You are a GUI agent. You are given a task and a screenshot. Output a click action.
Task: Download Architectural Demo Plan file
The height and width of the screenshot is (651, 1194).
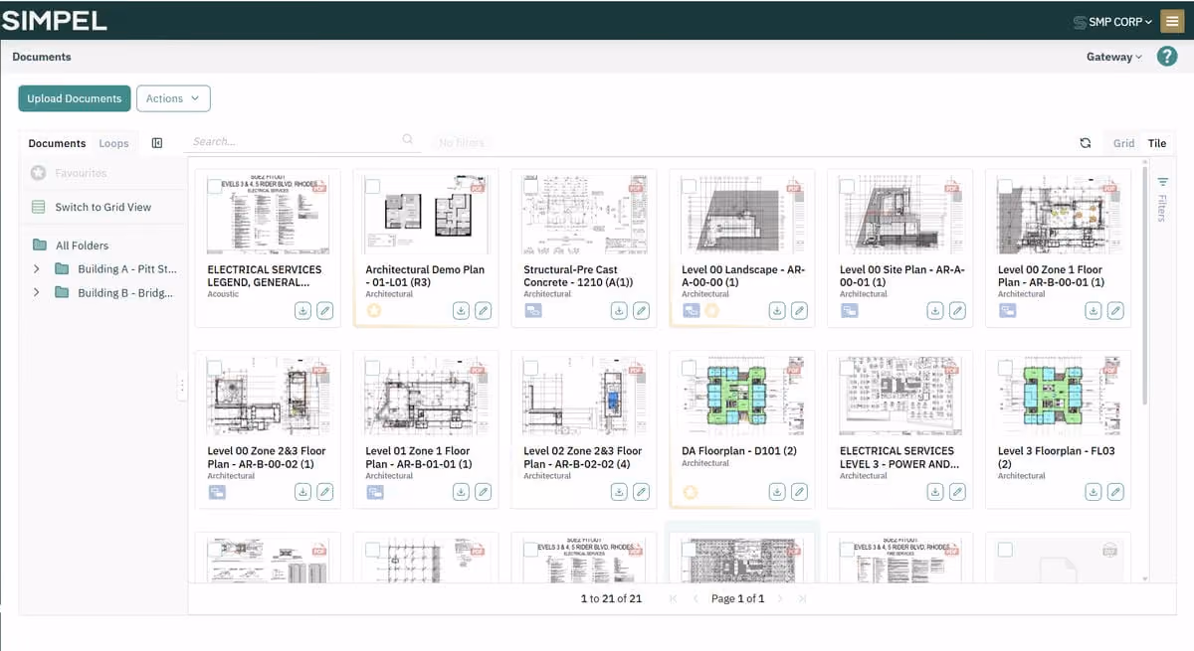click(x=461, y=311)
